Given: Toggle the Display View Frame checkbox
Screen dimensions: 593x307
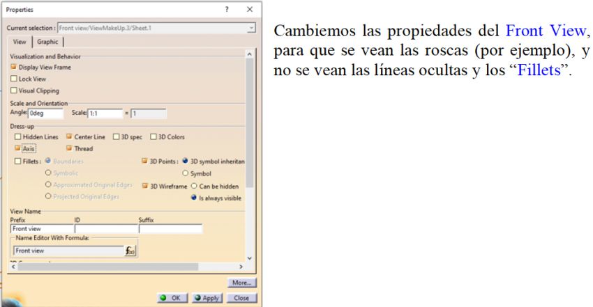Looking at the screenshot, I should point(14,68).
